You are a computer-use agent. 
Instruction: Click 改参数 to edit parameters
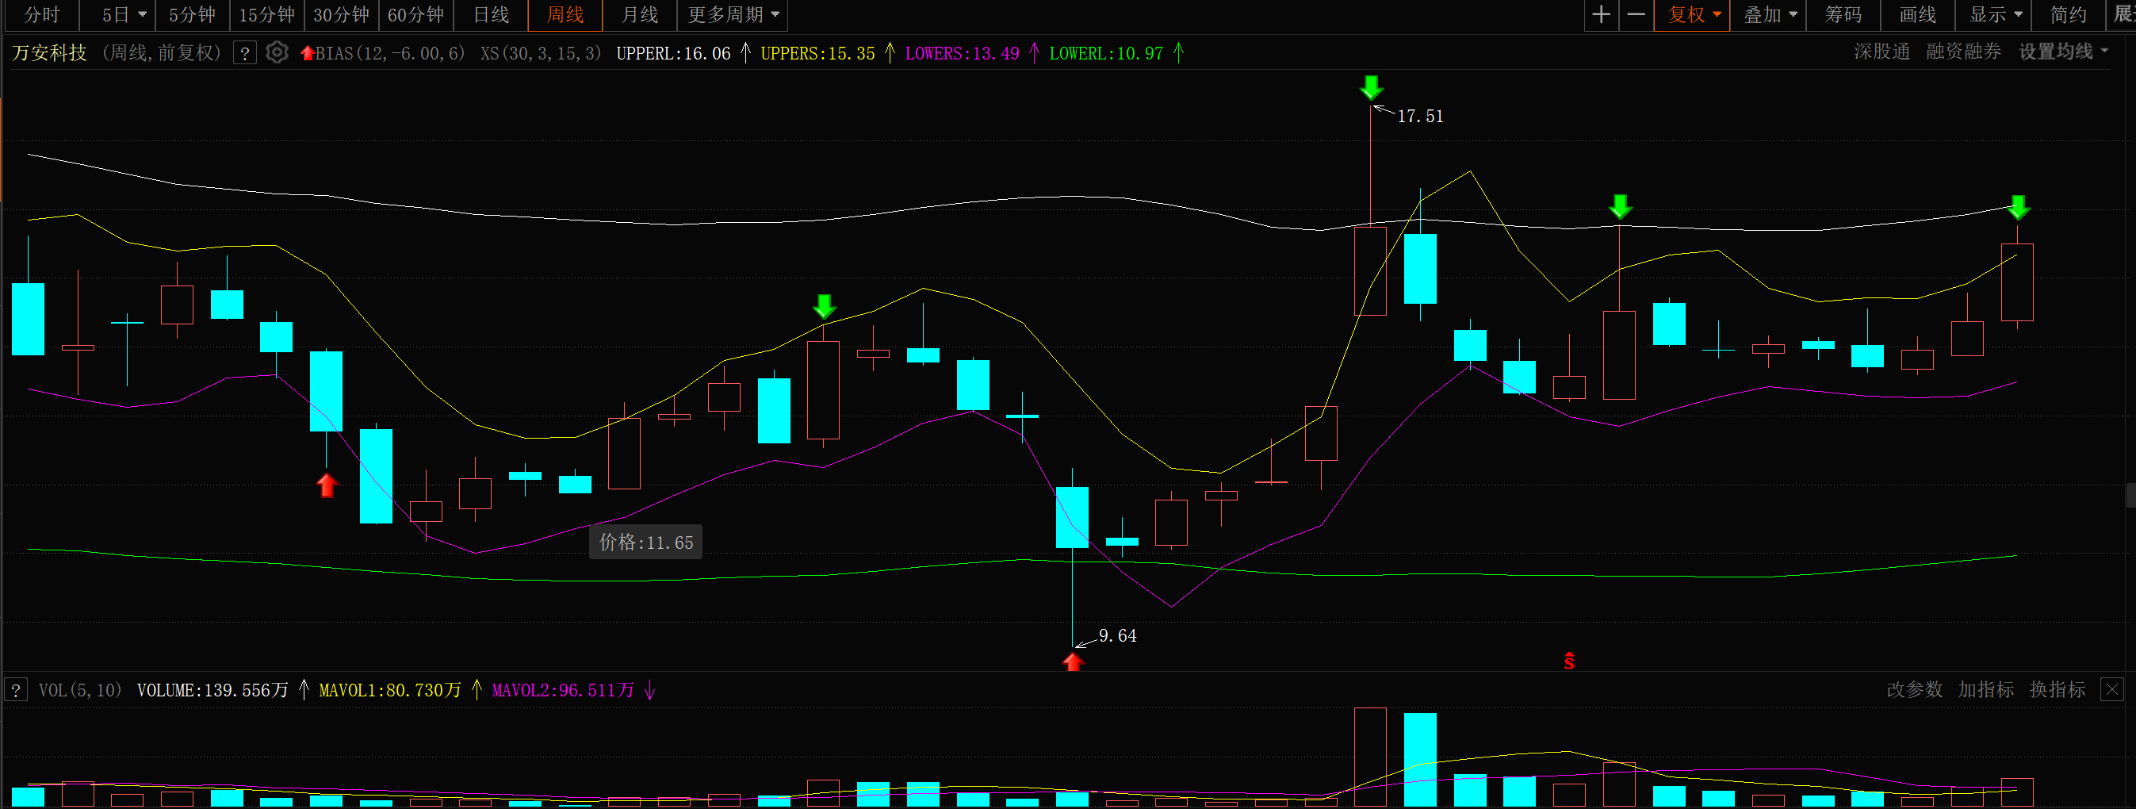pyautogui.click(x=1915, y=689)
